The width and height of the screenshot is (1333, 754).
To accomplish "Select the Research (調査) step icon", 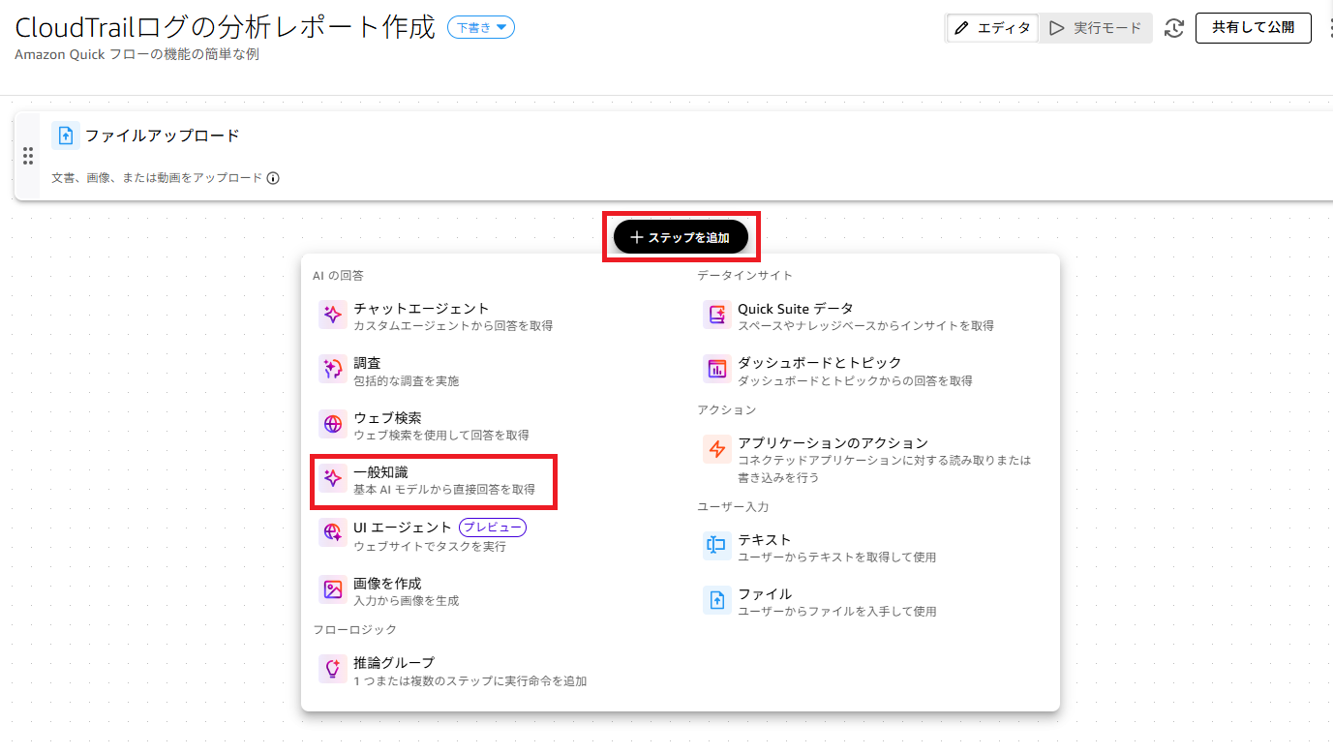I will pyautogui.click(x=333, y=369).
